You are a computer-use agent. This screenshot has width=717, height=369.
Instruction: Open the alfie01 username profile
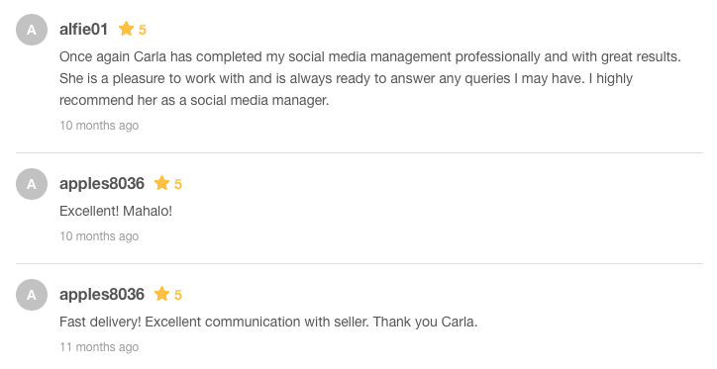(83, 30)
